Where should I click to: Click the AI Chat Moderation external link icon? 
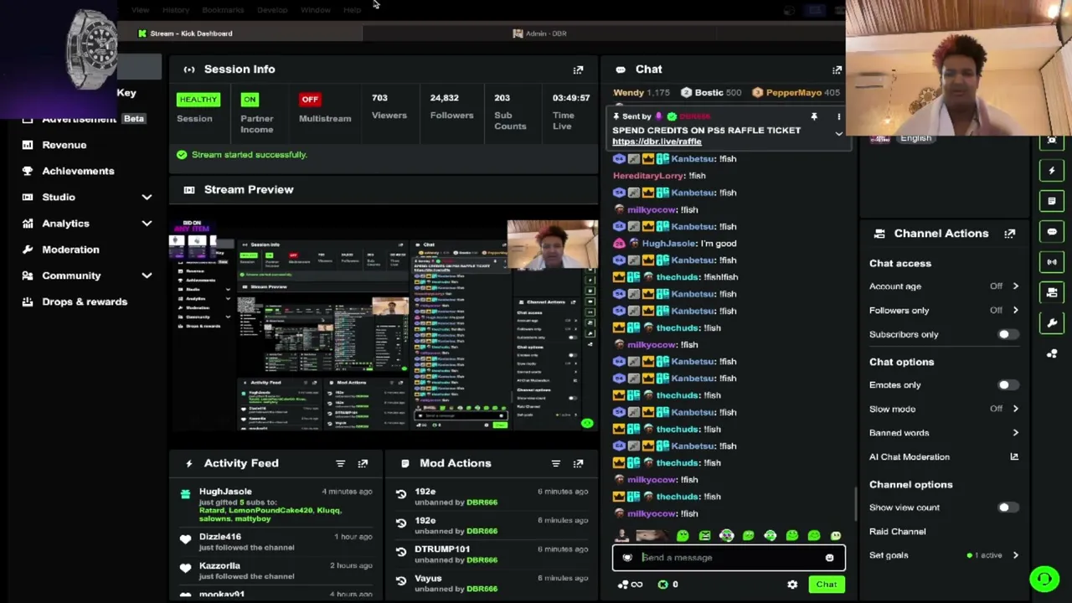(1014, 456)
